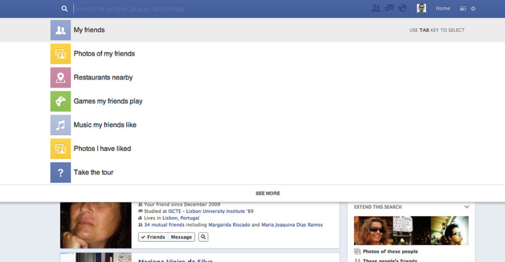505x262 pixels.
Task: Click the magnifier icon beside the search field
Action: coord(65,9)
